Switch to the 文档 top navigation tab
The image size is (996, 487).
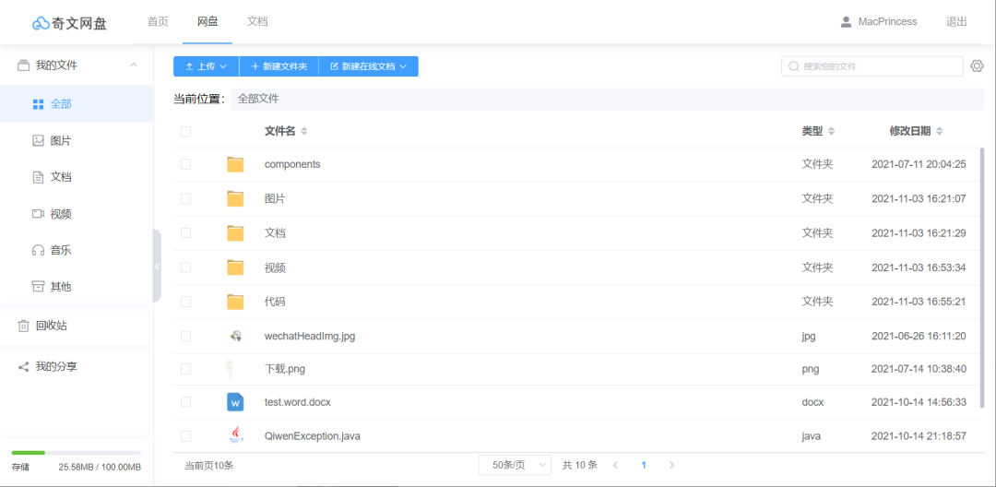click(x=257, y=21)
